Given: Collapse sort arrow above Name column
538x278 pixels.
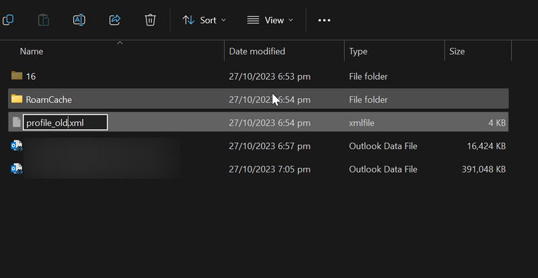Looking at the screenshot, I should point(120,43).
